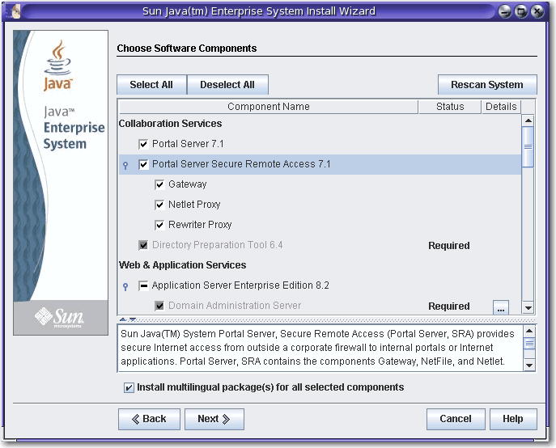
Task: Click description pane scrollbar up arrow
Action: tap(529, 332)
